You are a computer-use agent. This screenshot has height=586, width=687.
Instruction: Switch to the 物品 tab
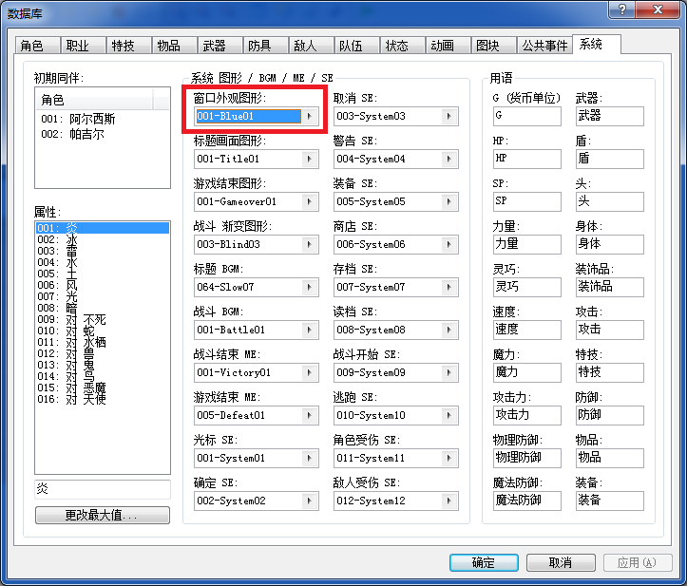(175, 45)
